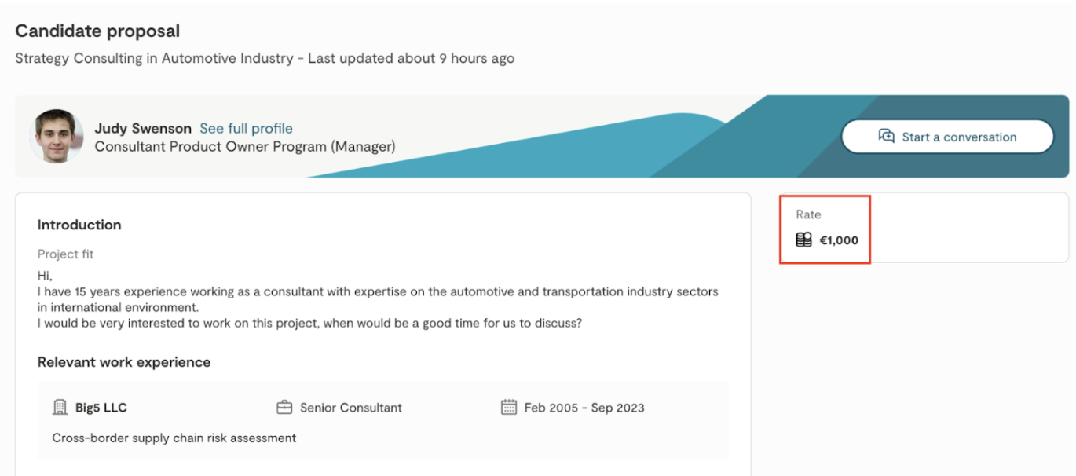
Task: Click the Relevant work experience heading
Action: pos(124,362)
